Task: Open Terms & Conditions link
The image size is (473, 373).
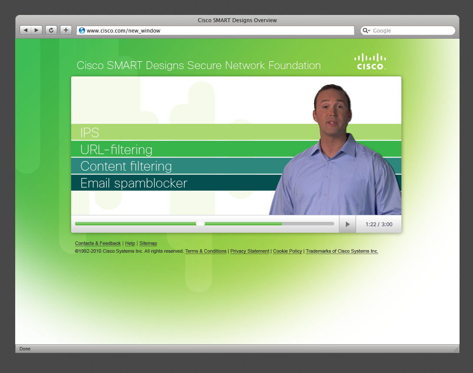Action: [x=206, y=251]
